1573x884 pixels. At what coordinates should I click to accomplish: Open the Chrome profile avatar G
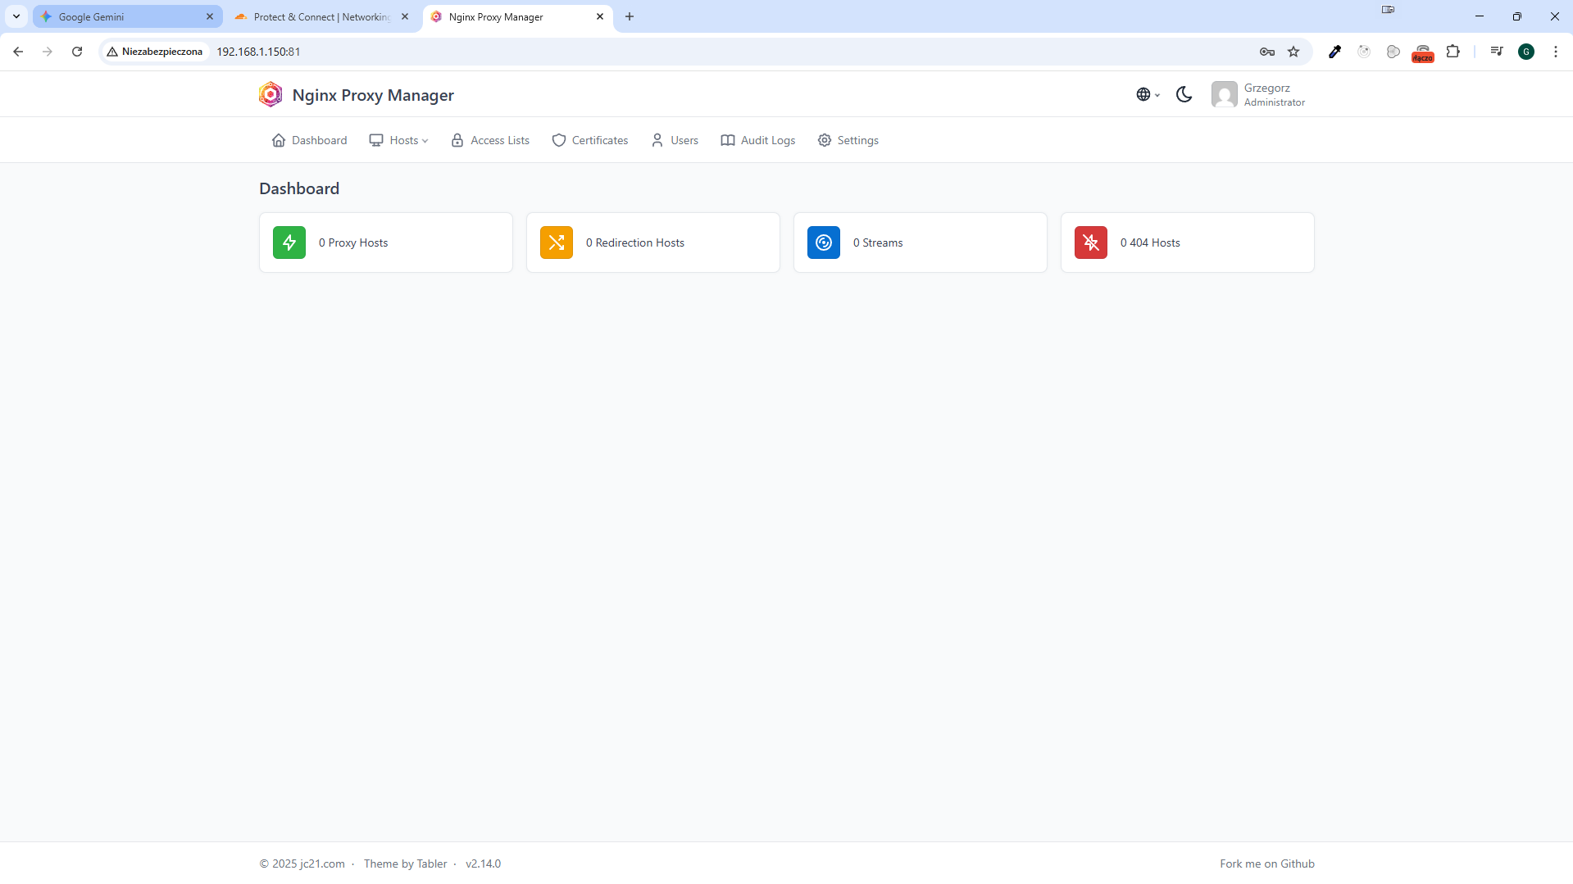[1526, 52]
